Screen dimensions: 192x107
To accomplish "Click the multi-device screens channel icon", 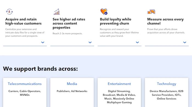I will click(151, 12).
